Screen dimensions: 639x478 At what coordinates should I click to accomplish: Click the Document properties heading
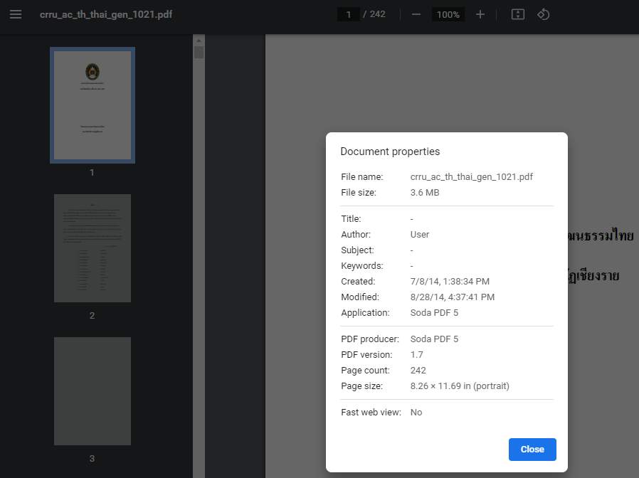point(390,152)
